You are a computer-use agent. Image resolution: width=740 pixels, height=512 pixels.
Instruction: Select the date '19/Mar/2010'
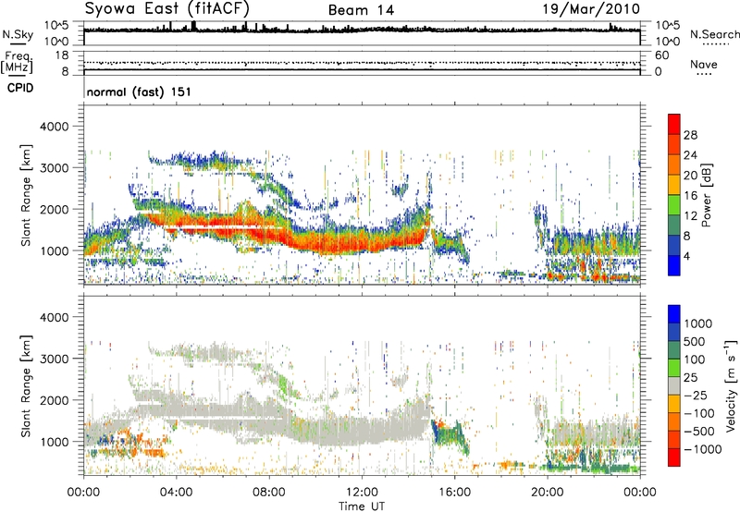pyautogui.click(x=591, y=9)
